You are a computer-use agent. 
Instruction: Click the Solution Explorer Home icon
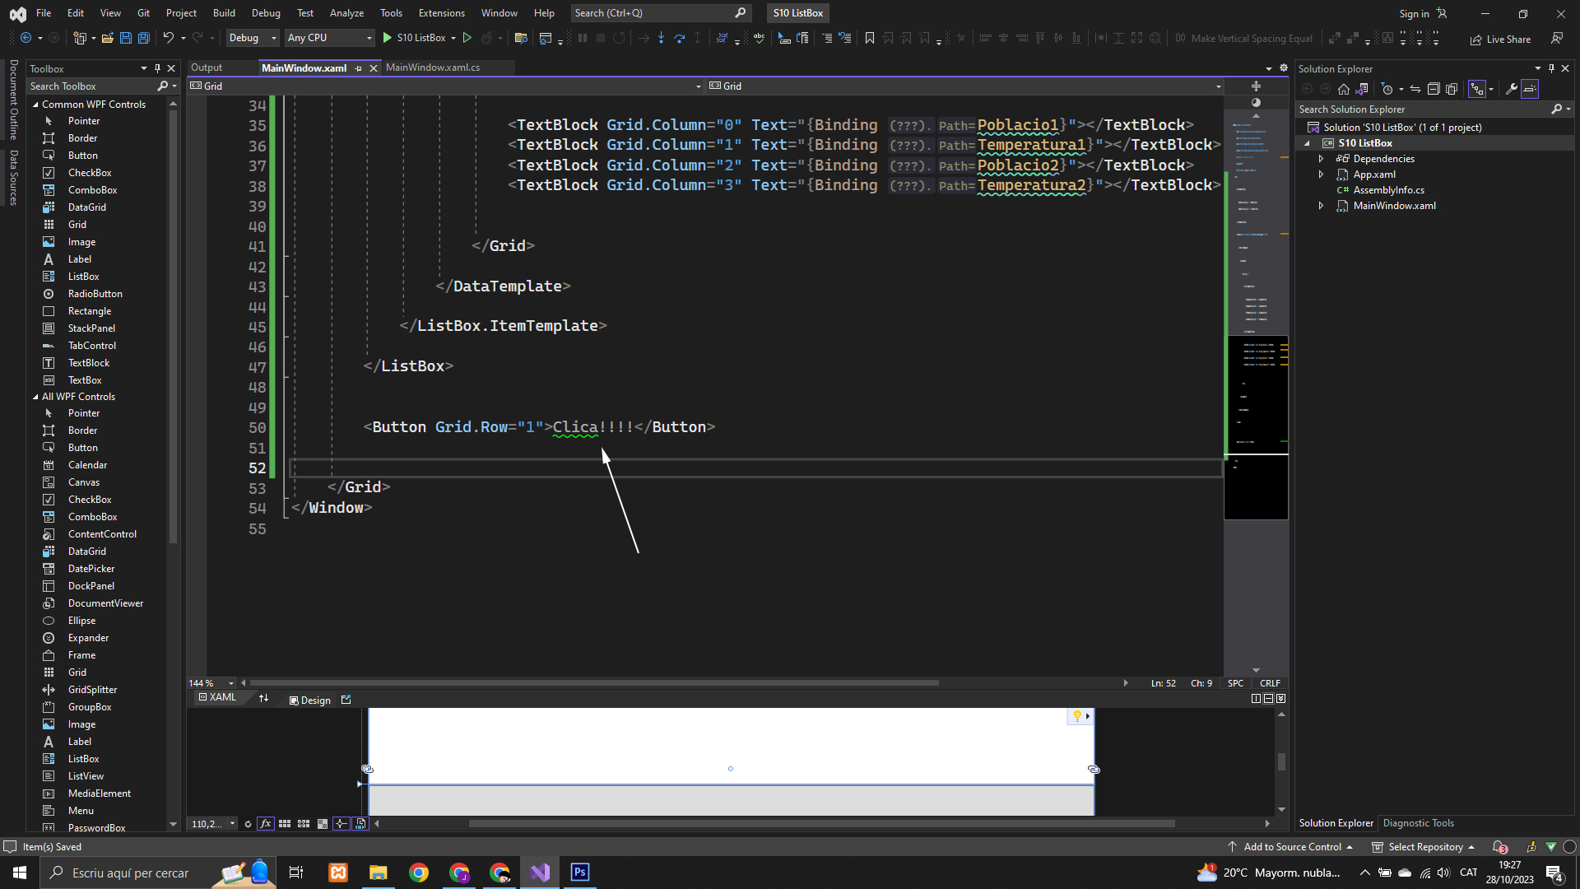click(x=1343, y=89)
